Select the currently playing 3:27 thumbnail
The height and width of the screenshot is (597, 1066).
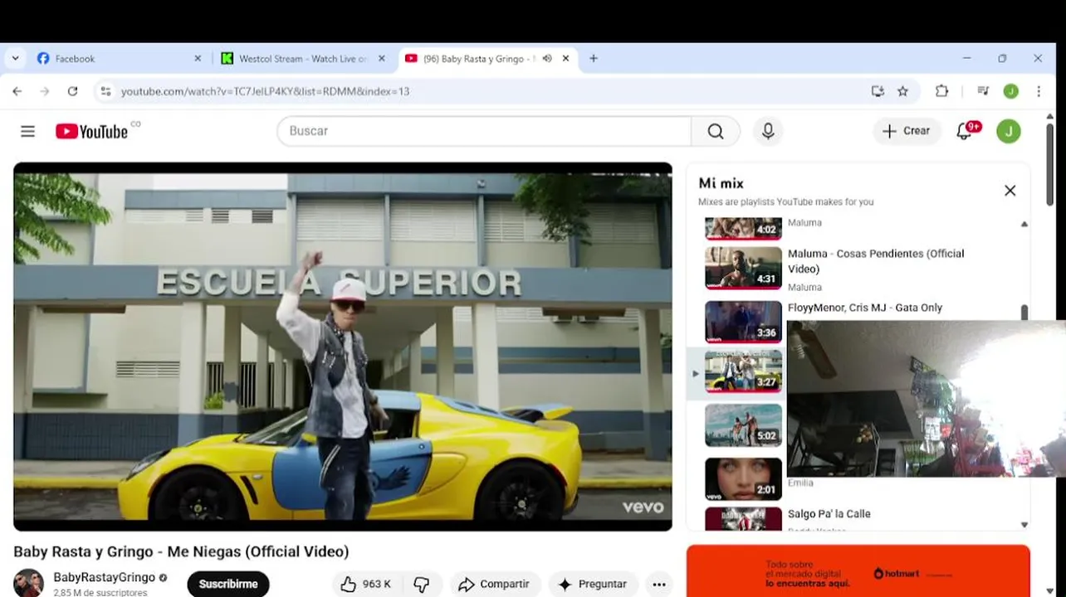coord(743,371)
